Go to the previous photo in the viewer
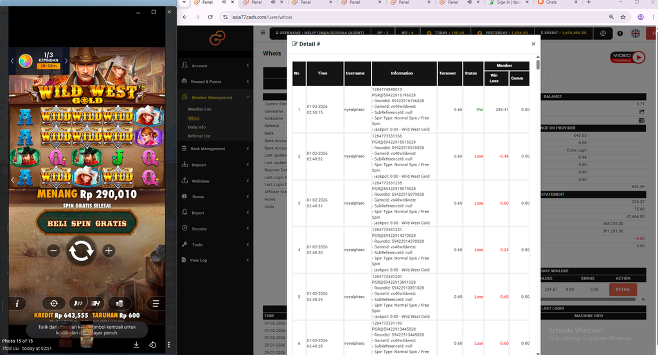The image size is (658, 355). click(x=13, y=180)
